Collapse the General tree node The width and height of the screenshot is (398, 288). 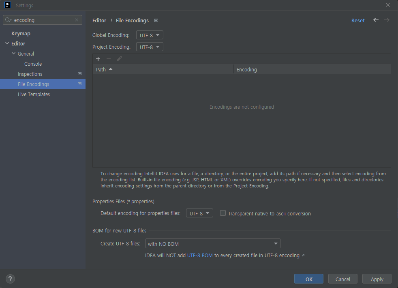[13, 54]
